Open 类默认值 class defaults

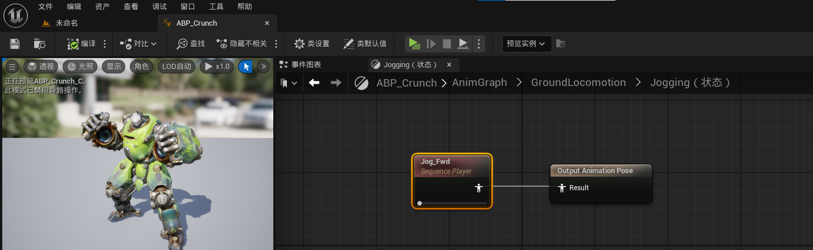(364, 44)
